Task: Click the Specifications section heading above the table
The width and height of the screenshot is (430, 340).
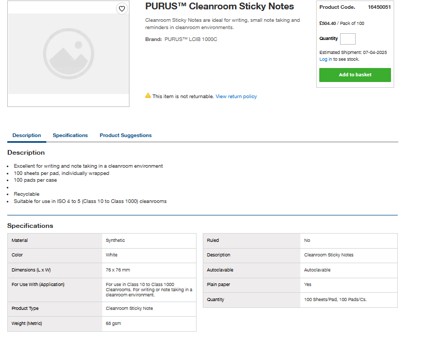Action: (30, 226)
